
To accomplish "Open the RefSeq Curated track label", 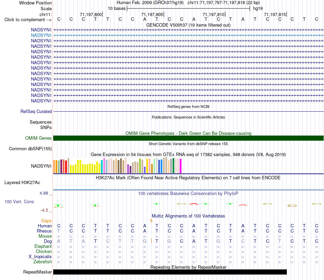I will pyautogui.click(x=36, y=112).
